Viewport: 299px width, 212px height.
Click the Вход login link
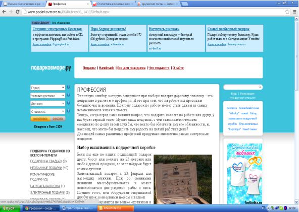pos(233,94)
